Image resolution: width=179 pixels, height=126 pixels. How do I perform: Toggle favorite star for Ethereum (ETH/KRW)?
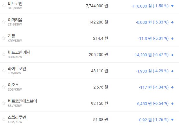(3, 22)
